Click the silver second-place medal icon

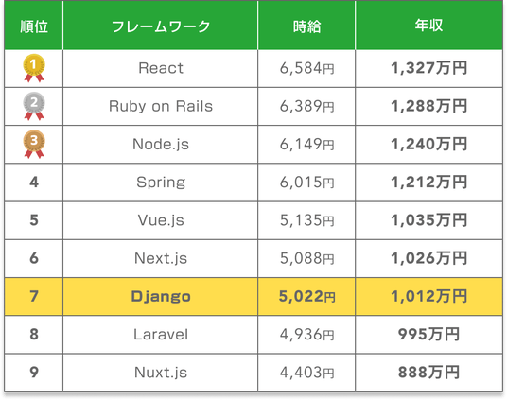click(x=34, y=106)
